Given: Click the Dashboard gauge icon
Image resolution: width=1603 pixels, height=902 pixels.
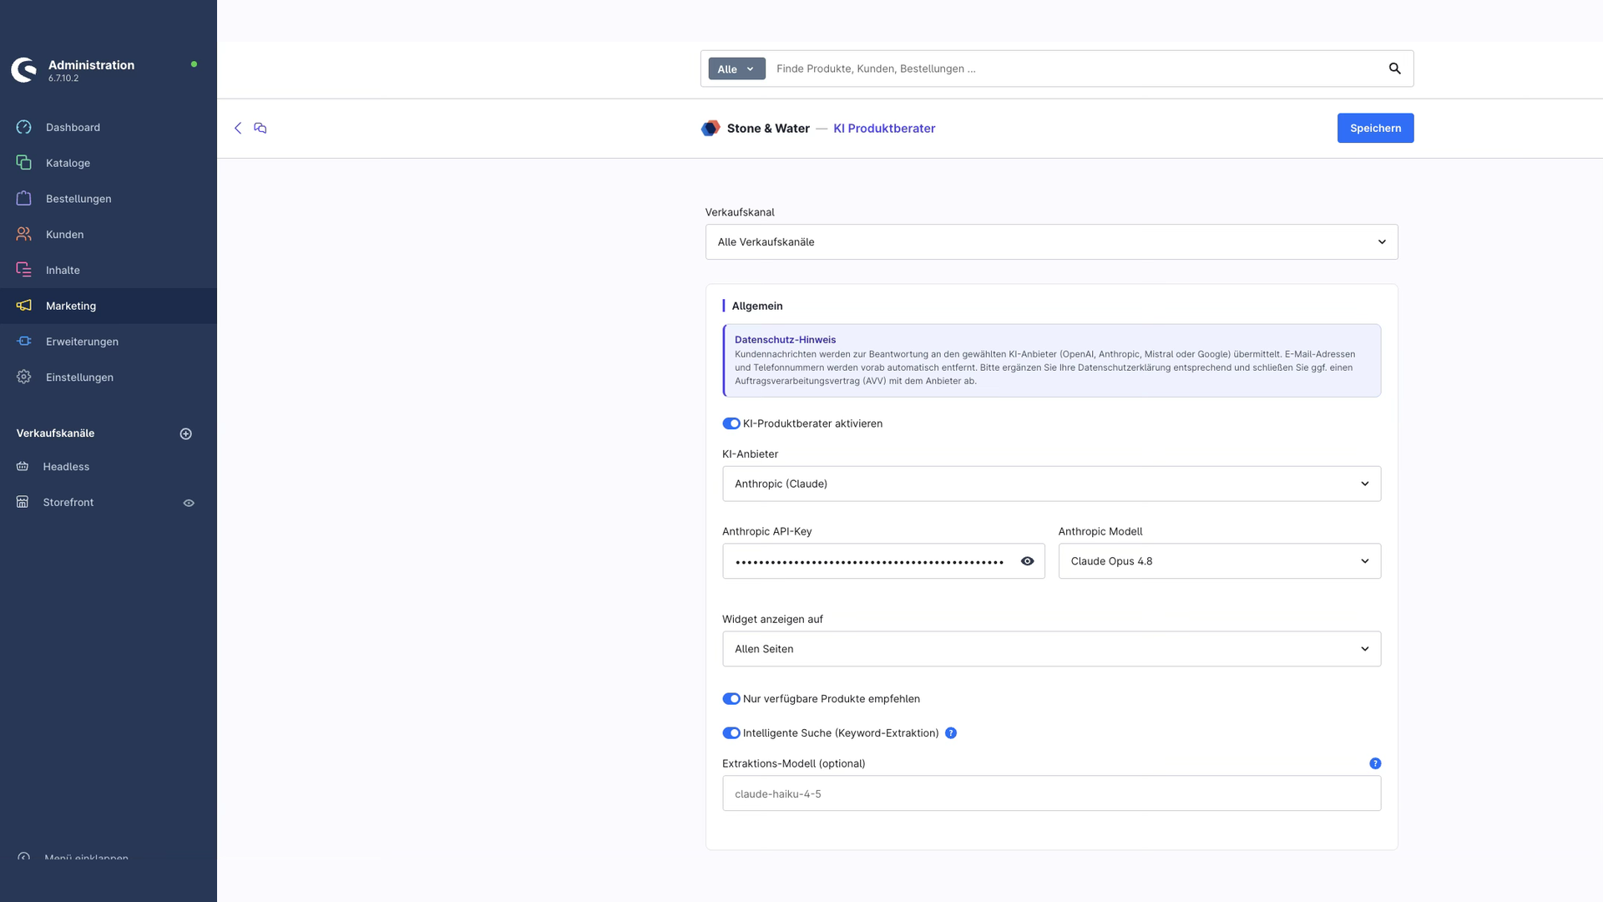Looking at the screenshot, I should [x=23, y=127].
